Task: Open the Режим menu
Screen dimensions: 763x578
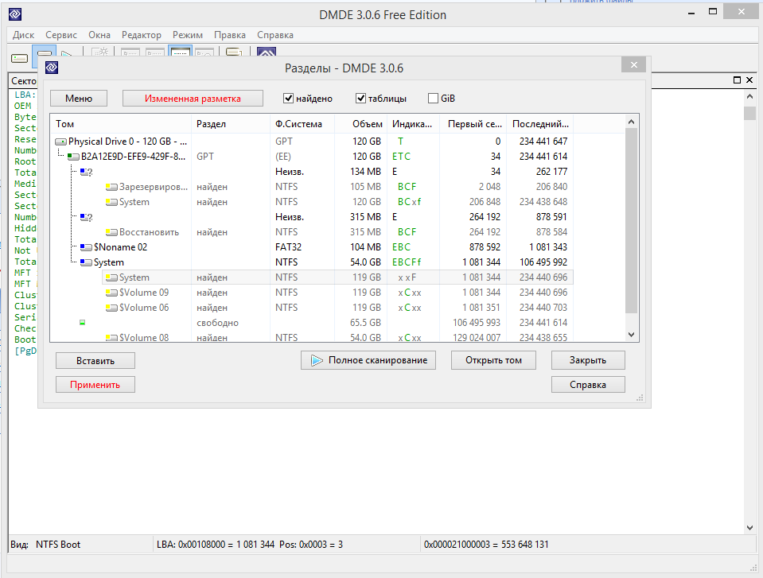Action: point(187,35)
